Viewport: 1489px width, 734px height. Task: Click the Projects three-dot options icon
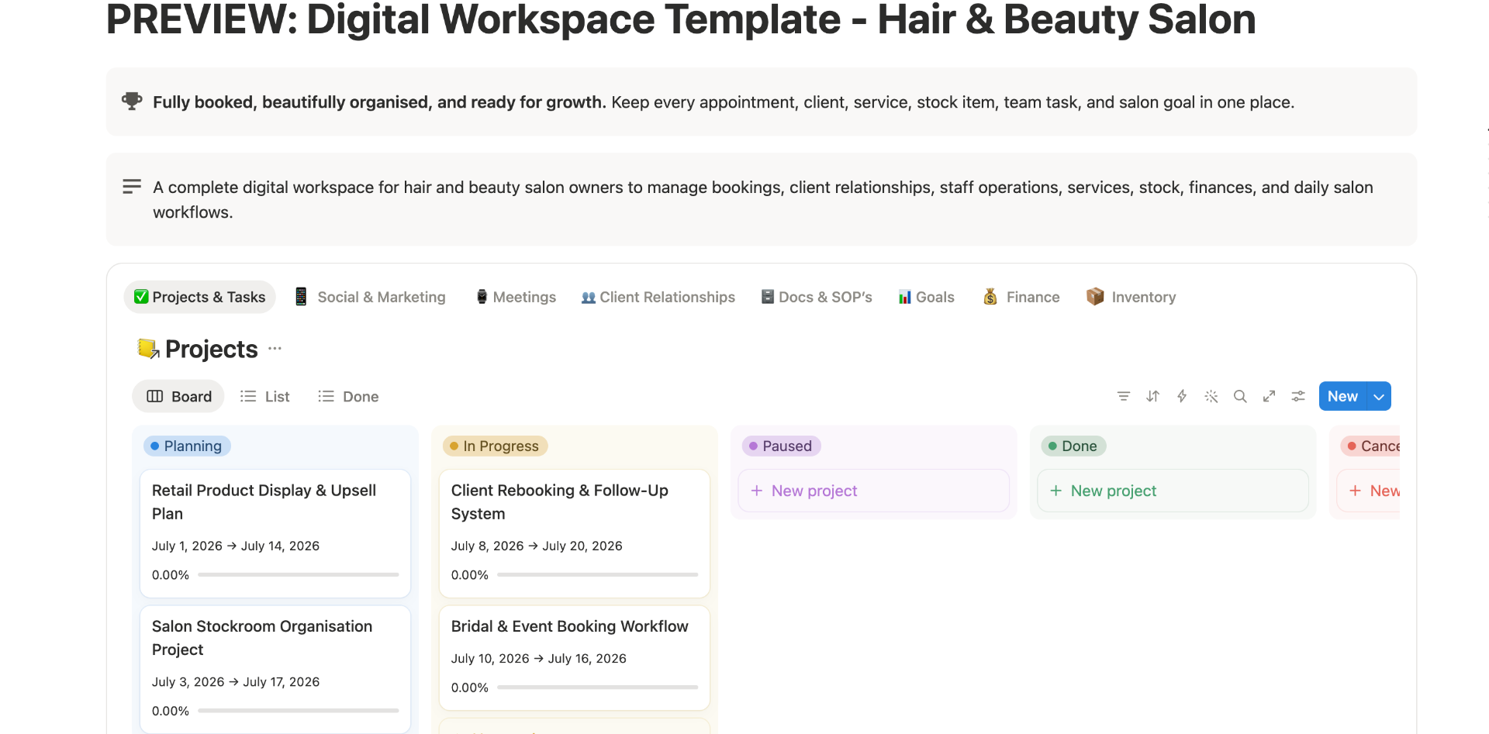[x=275, y=349]
